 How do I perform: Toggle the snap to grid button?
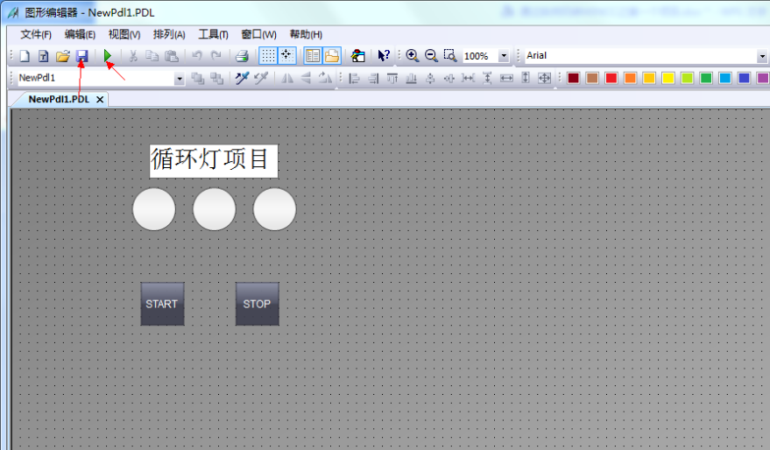click(286, 55)
